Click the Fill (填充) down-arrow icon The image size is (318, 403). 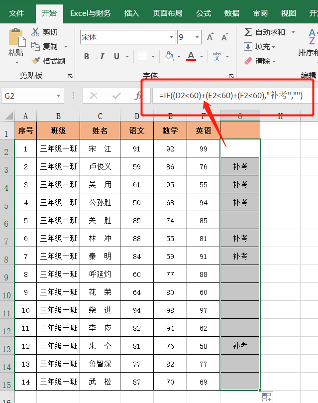pyautogui.click(x=248, y=46)
